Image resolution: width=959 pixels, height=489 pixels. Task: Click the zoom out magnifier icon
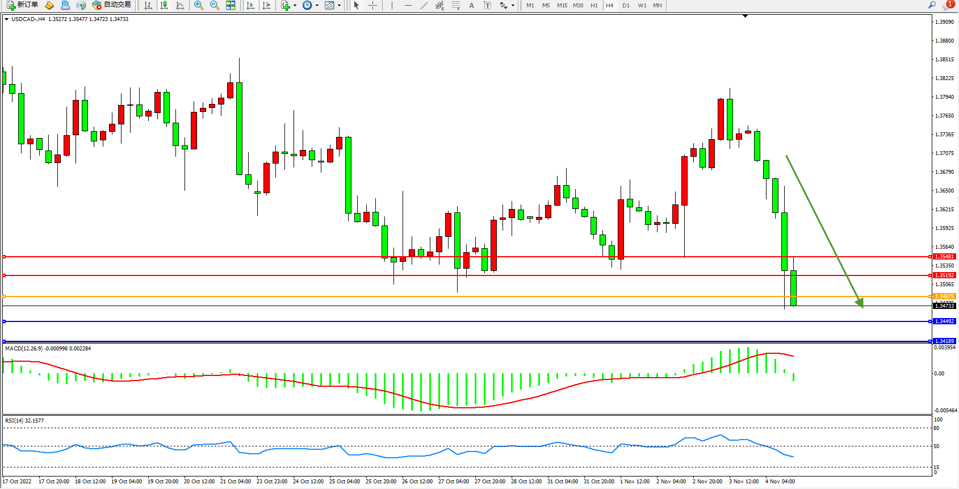click(x=215, y=5)
